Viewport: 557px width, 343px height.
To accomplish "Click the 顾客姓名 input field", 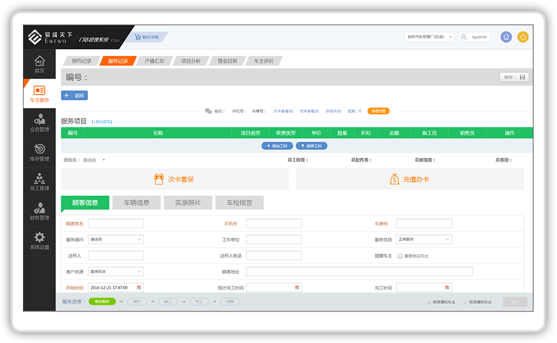I will pos(115,223).
